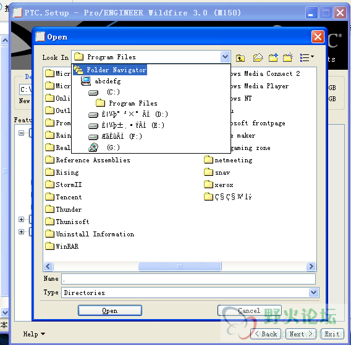Click the first new folder icon
The width and height of the screenshot is (351, 345).
(273, 57)
